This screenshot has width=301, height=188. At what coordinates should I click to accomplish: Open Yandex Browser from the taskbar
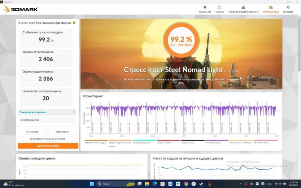[193, 184]
